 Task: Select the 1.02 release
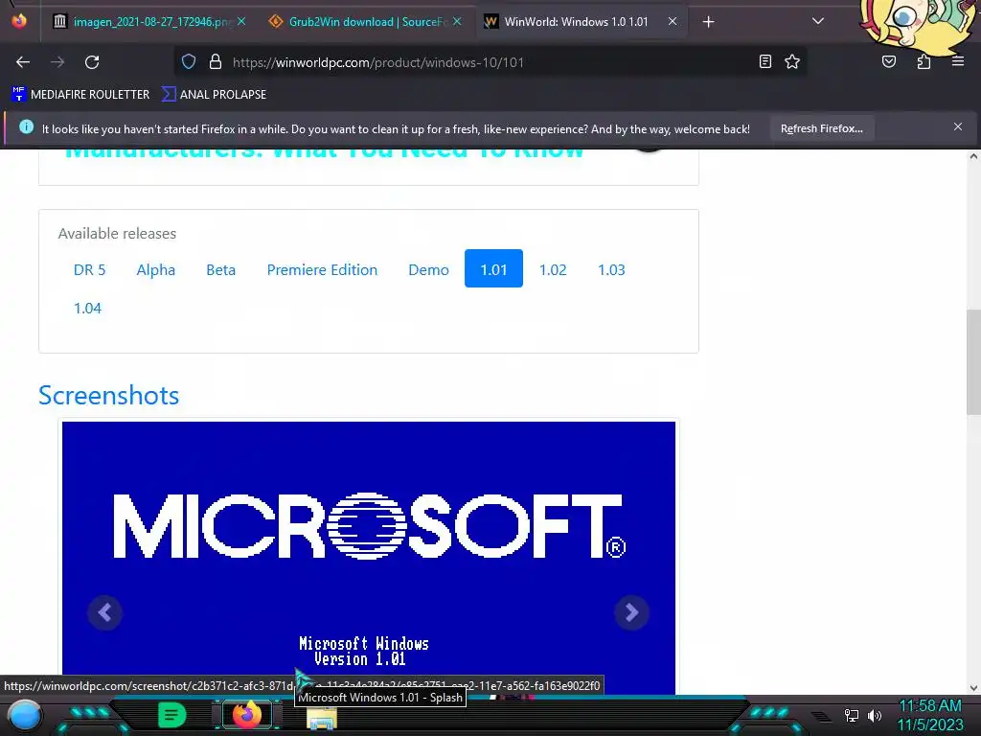tap(553, 269)
